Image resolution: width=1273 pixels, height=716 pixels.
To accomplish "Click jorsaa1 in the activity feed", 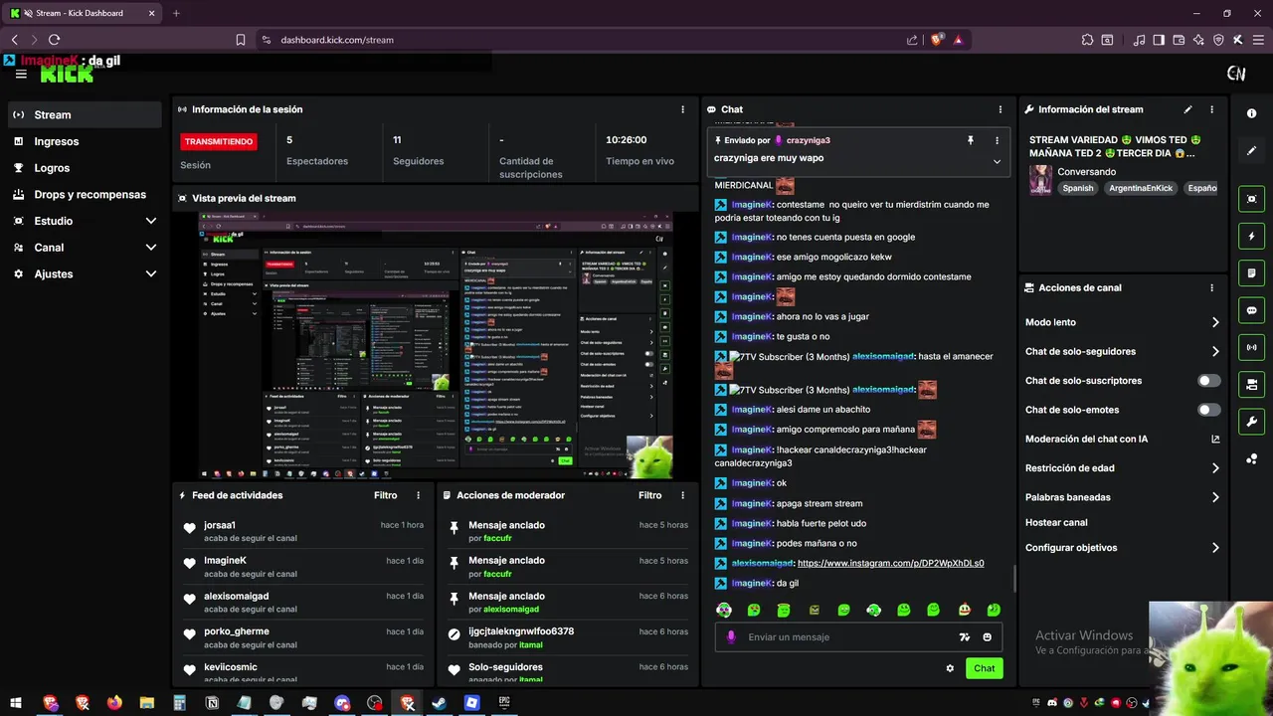I will click(220, 525).
